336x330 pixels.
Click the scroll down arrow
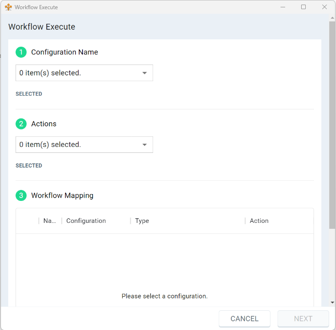[332, 303]
